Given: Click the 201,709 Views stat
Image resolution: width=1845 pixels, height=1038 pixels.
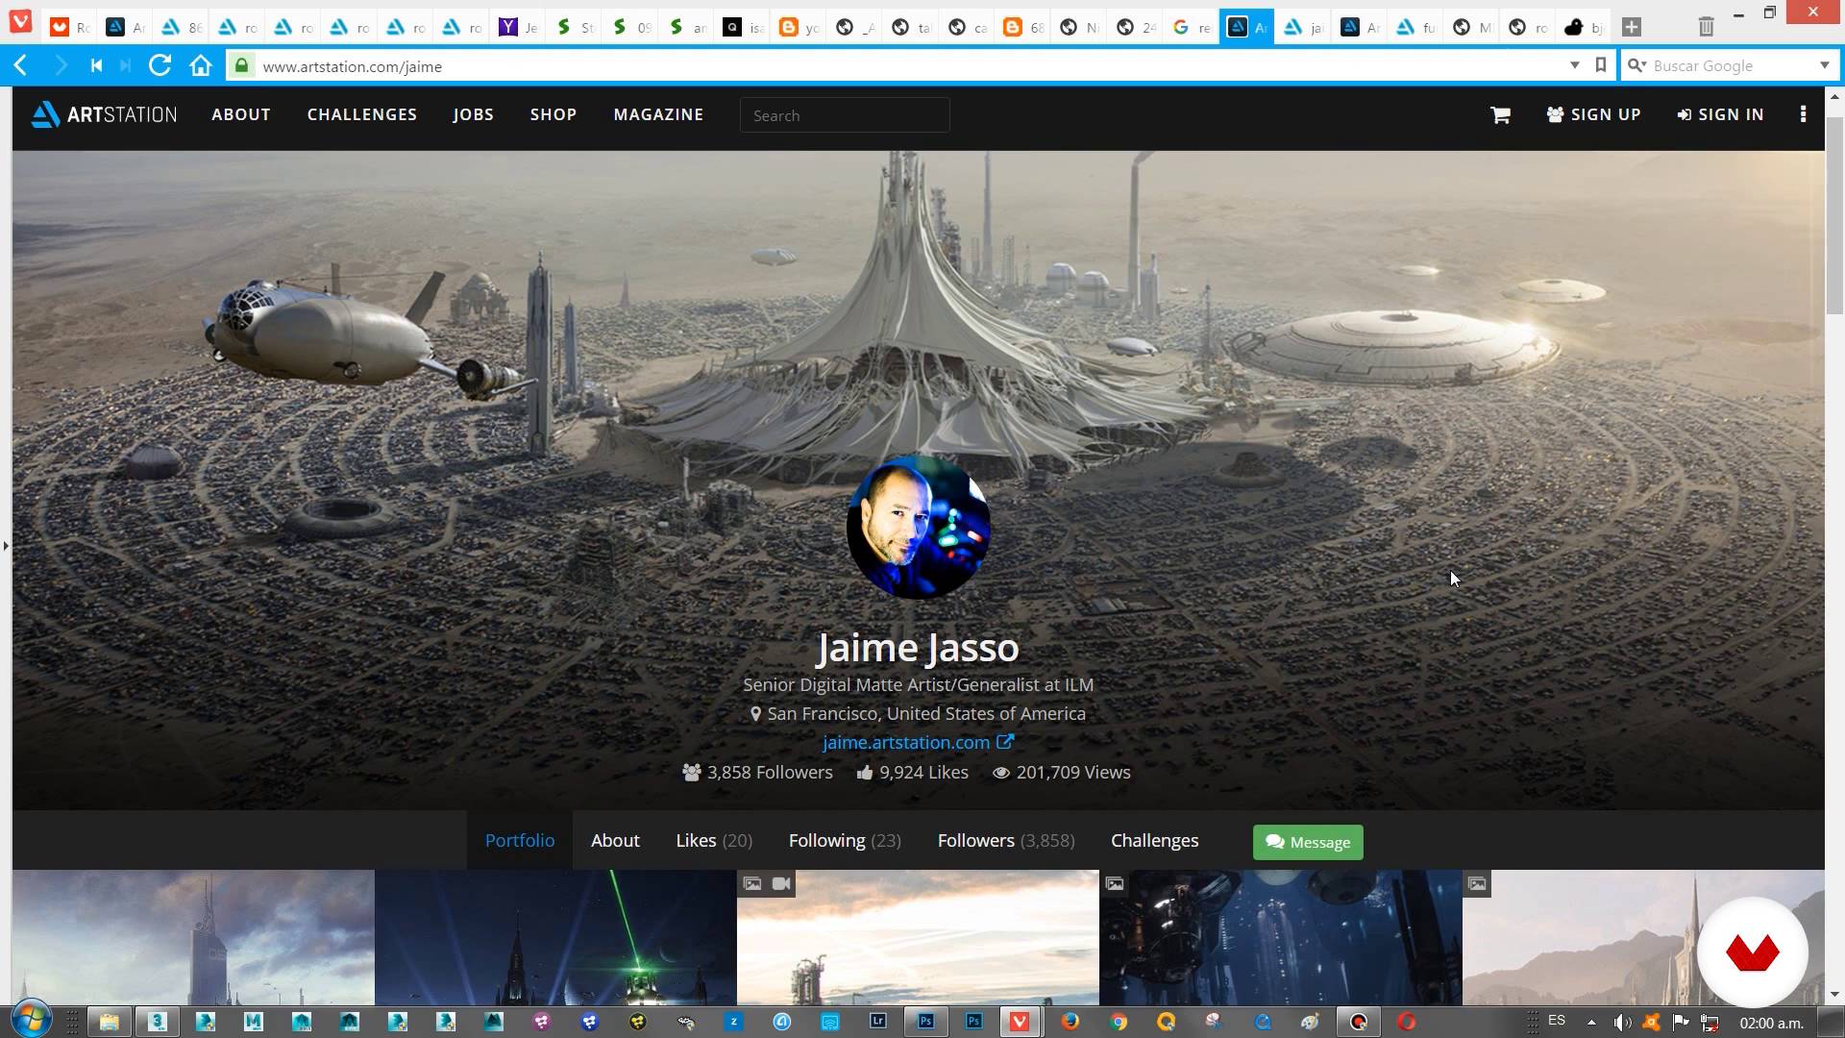Looking at the screenshot, I should pos(1062,772).
